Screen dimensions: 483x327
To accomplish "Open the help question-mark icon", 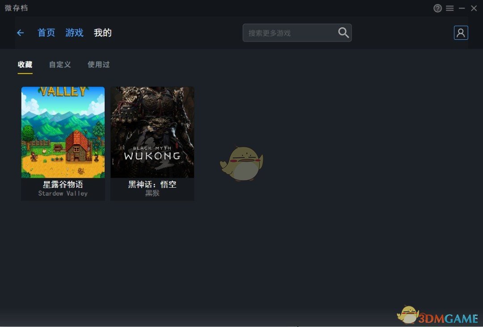I will coord(438,8).
